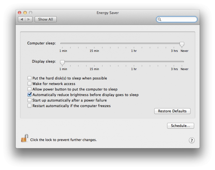The image size is (215, 170).
Task: Click the Display sleep slider knob at 1 min
Action: (62, 63)
